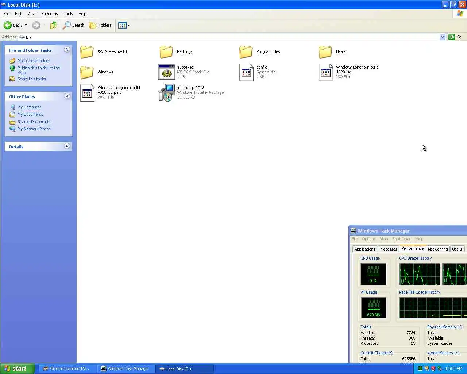467x374 pixels.
Task: Click the Publish to Web globe icon
Action: pyautogui.click(x=12, y=68)
